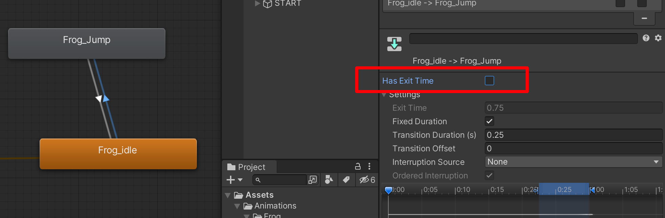665x218 pixels.
Task: Open the transition help icon
Action: point(646,38)
